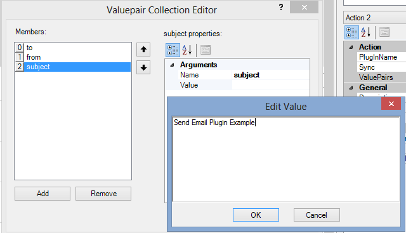406x233 pixels.
Task: Add a new valuepair member
Action: (43, 194)
